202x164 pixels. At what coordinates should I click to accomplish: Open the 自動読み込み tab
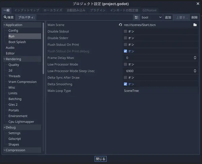click(76, 10)
